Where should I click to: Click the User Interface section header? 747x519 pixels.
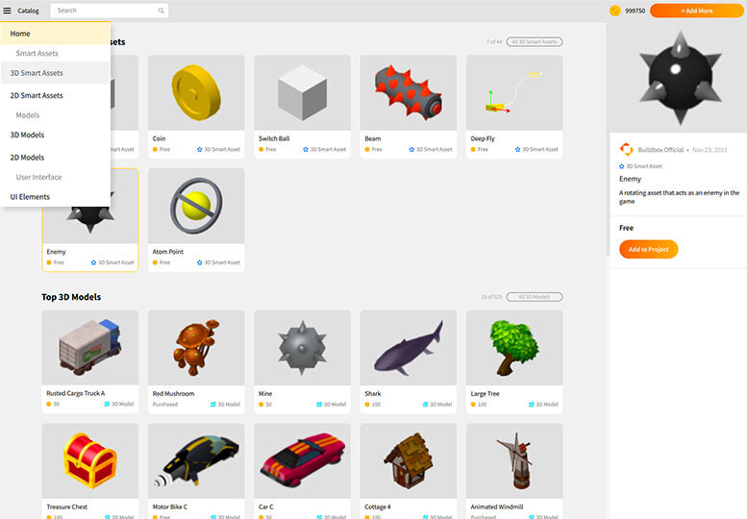pyautogui.click(x=39, y=177)
